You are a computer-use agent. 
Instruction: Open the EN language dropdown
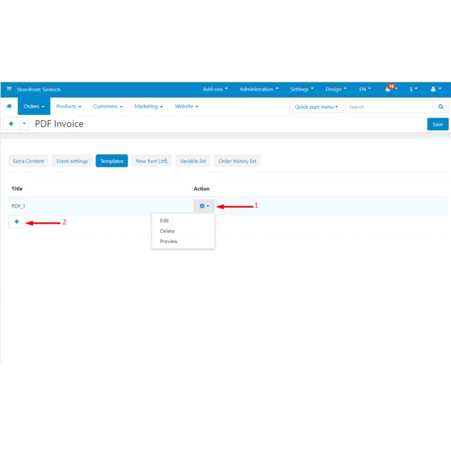364,89
